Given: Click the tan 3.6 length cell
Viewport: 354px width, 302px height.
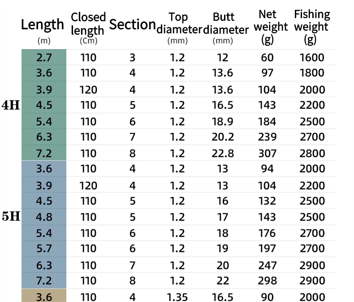Looking at the screenshot, I should [44, 297].
